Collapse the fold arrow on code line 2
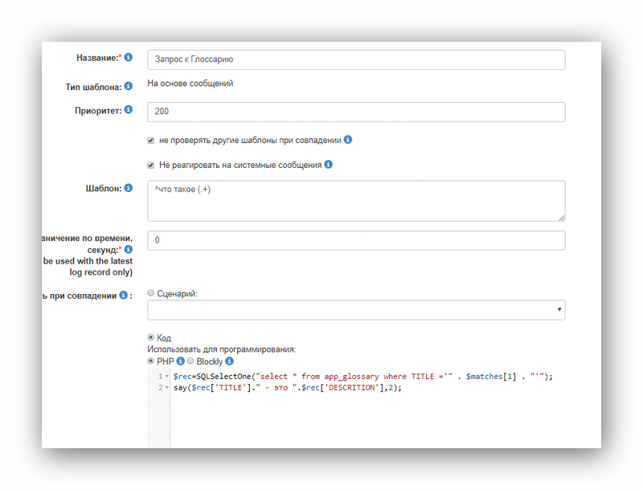 point(166,388)
